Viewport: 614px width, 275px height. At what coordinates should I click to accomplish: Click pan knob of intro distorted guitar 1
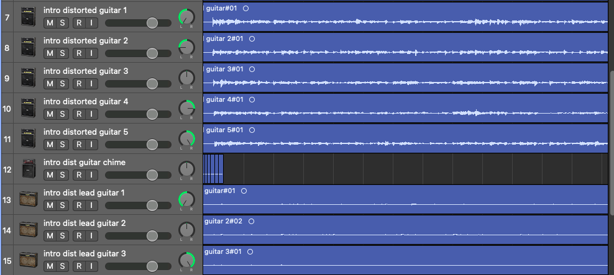[x=187, y=17]
